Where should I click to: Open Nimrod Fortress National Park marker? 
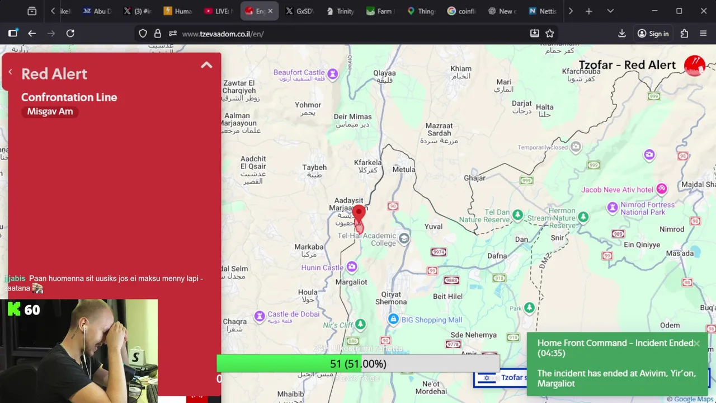pyautogui.click(x=613, y=208)
